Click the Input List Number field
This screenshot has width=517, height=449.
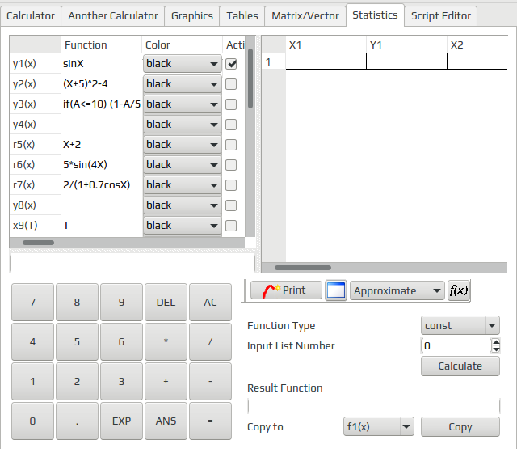456,346
